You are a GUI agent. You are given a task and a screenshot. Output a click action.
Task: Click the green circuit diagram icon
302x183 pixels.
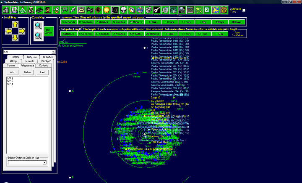coord(174,10)
